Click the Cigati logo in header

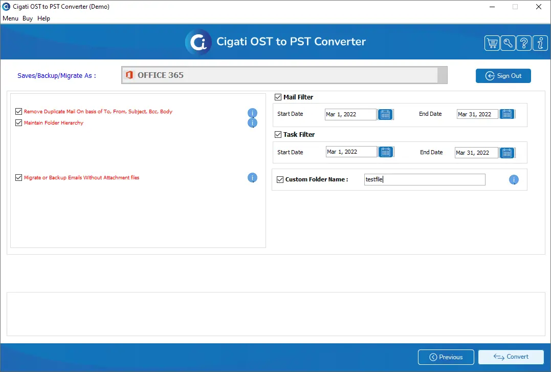click(199, 42)
